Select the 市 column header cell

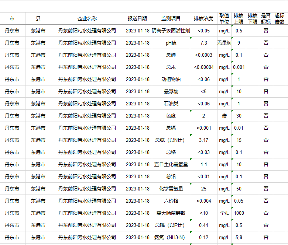click(x=12, y=18)
